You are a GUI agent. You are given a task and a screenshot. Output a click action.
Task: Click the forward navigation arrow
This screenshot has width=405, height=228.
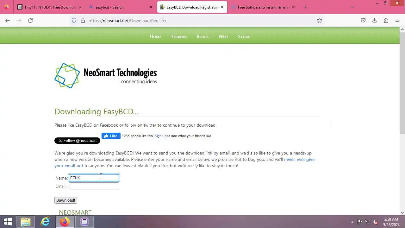pos(19,20)
